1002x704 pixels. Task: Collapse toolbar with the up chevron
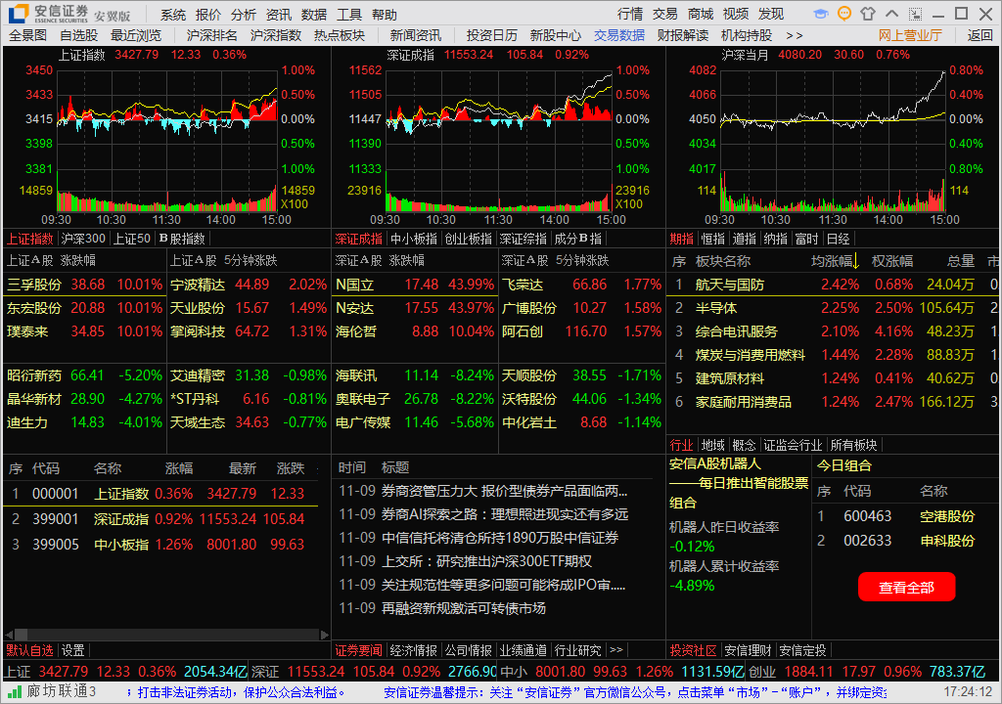(x=892, y=14)
